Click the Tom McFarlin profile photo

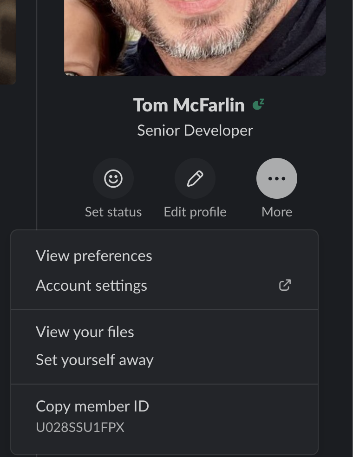click(x=195, y=38)
